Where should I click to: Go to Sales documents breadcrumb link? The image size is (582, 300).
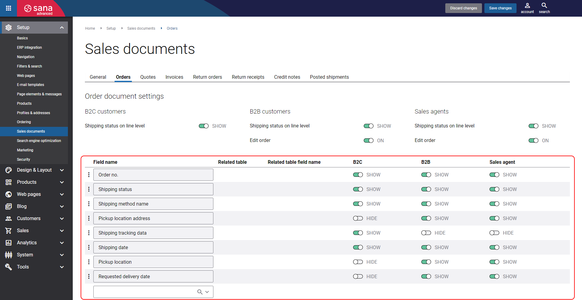(141, 28)
